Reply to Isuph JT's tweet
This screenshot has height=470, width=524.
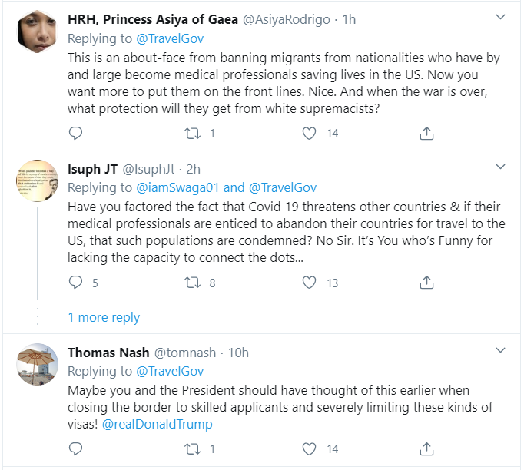(x=75, y=283)
